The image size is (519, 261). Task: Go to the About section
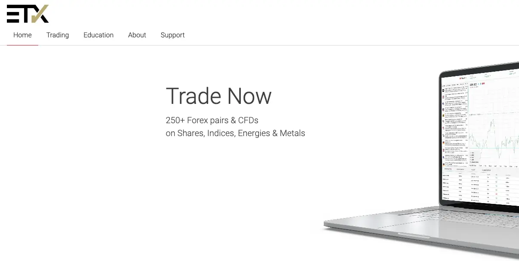[x=137, y=35]
